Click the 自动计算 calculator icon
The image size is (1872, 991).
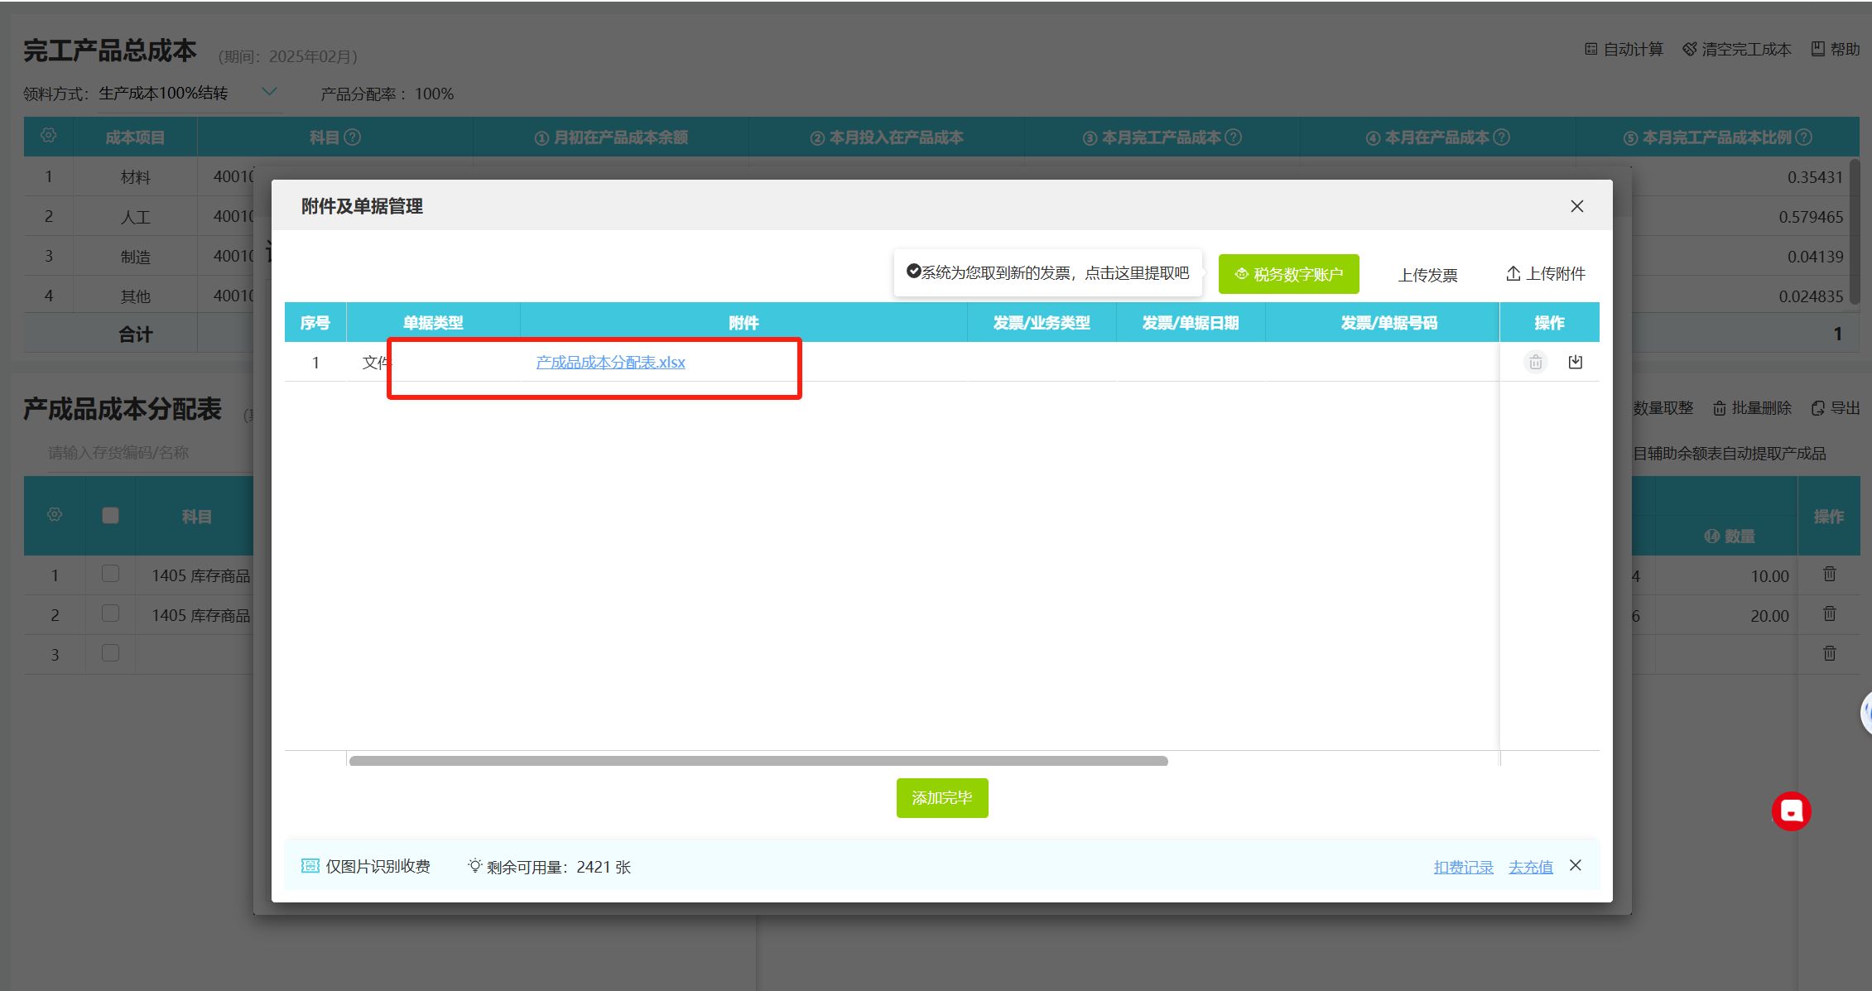[1590, 49]
